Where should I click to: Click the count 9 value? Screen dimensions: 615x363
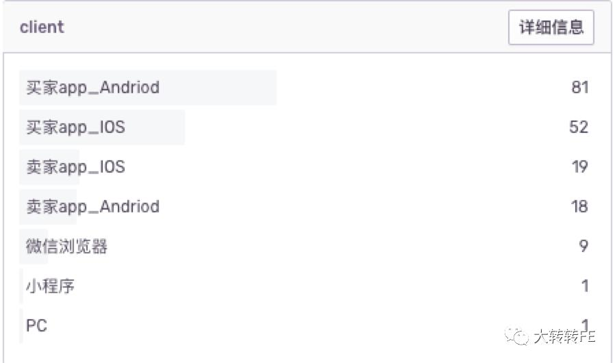click(583, 247)
